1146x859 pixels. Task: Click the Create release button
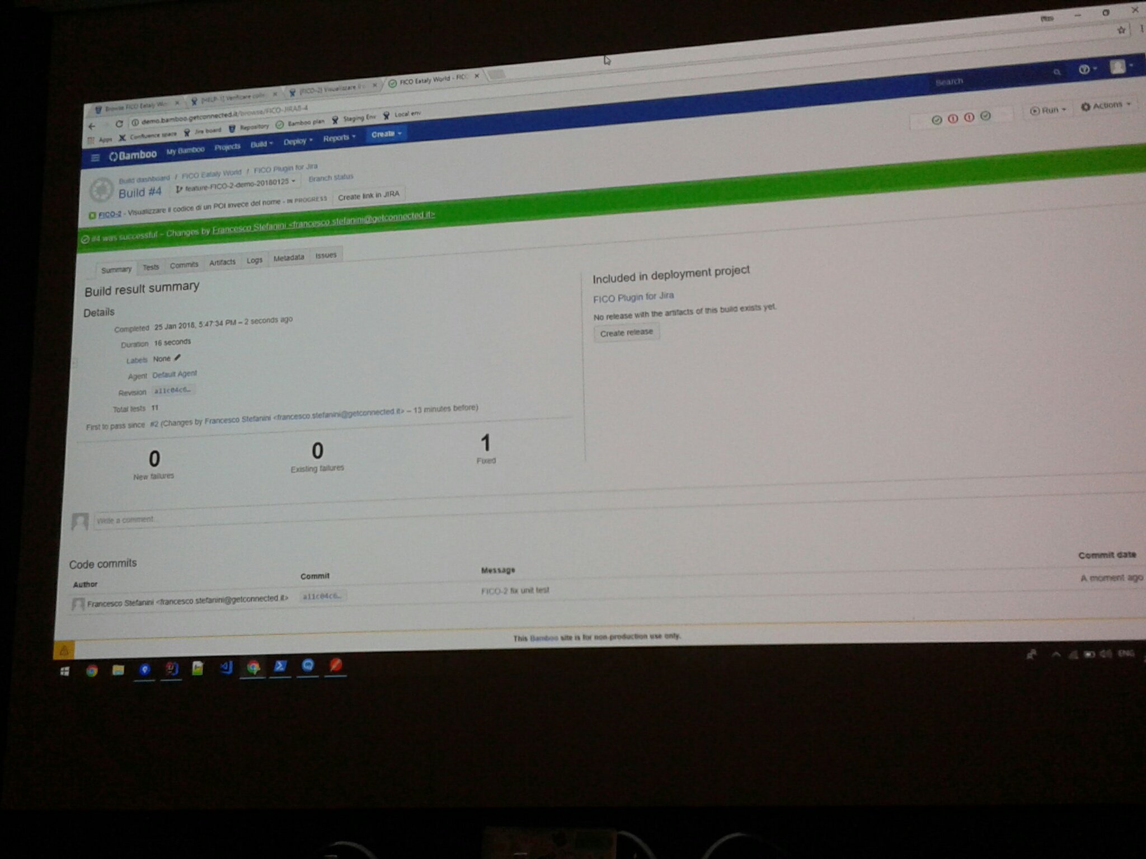click(626, 332)
